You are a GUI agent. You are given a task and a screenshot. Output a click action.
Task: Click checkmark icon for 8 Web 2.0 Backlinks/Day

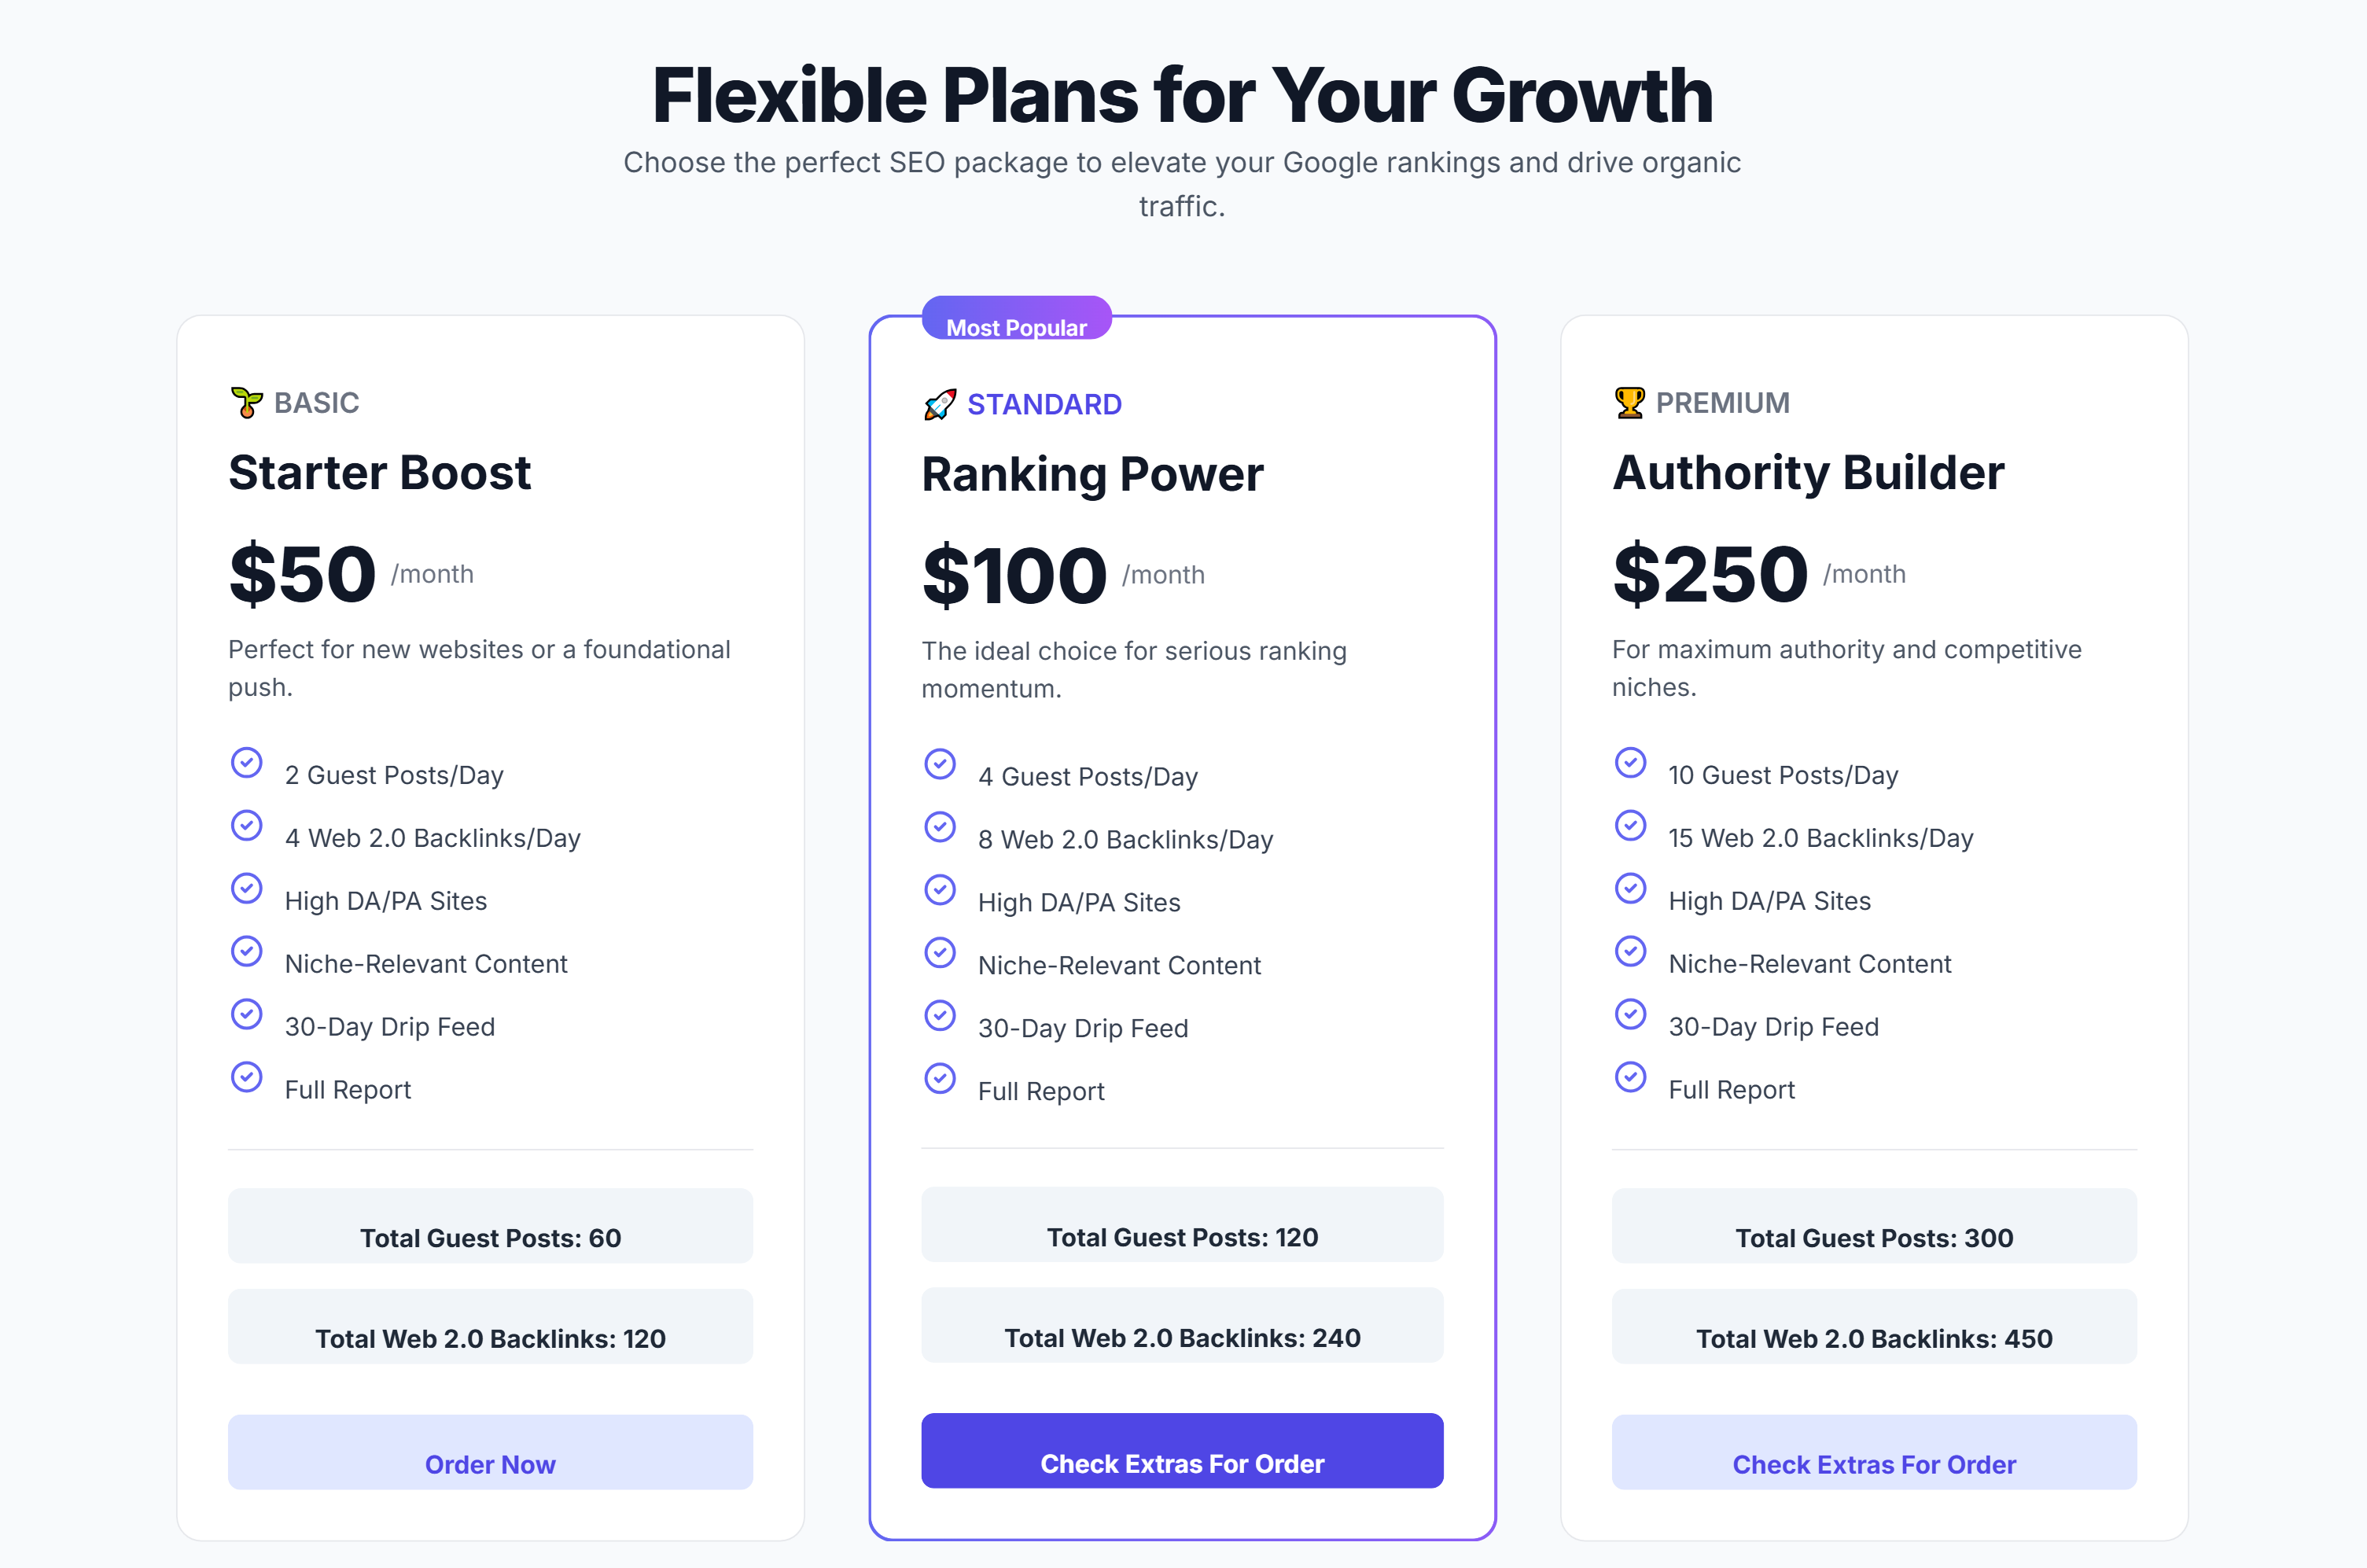tap(939, 827)
